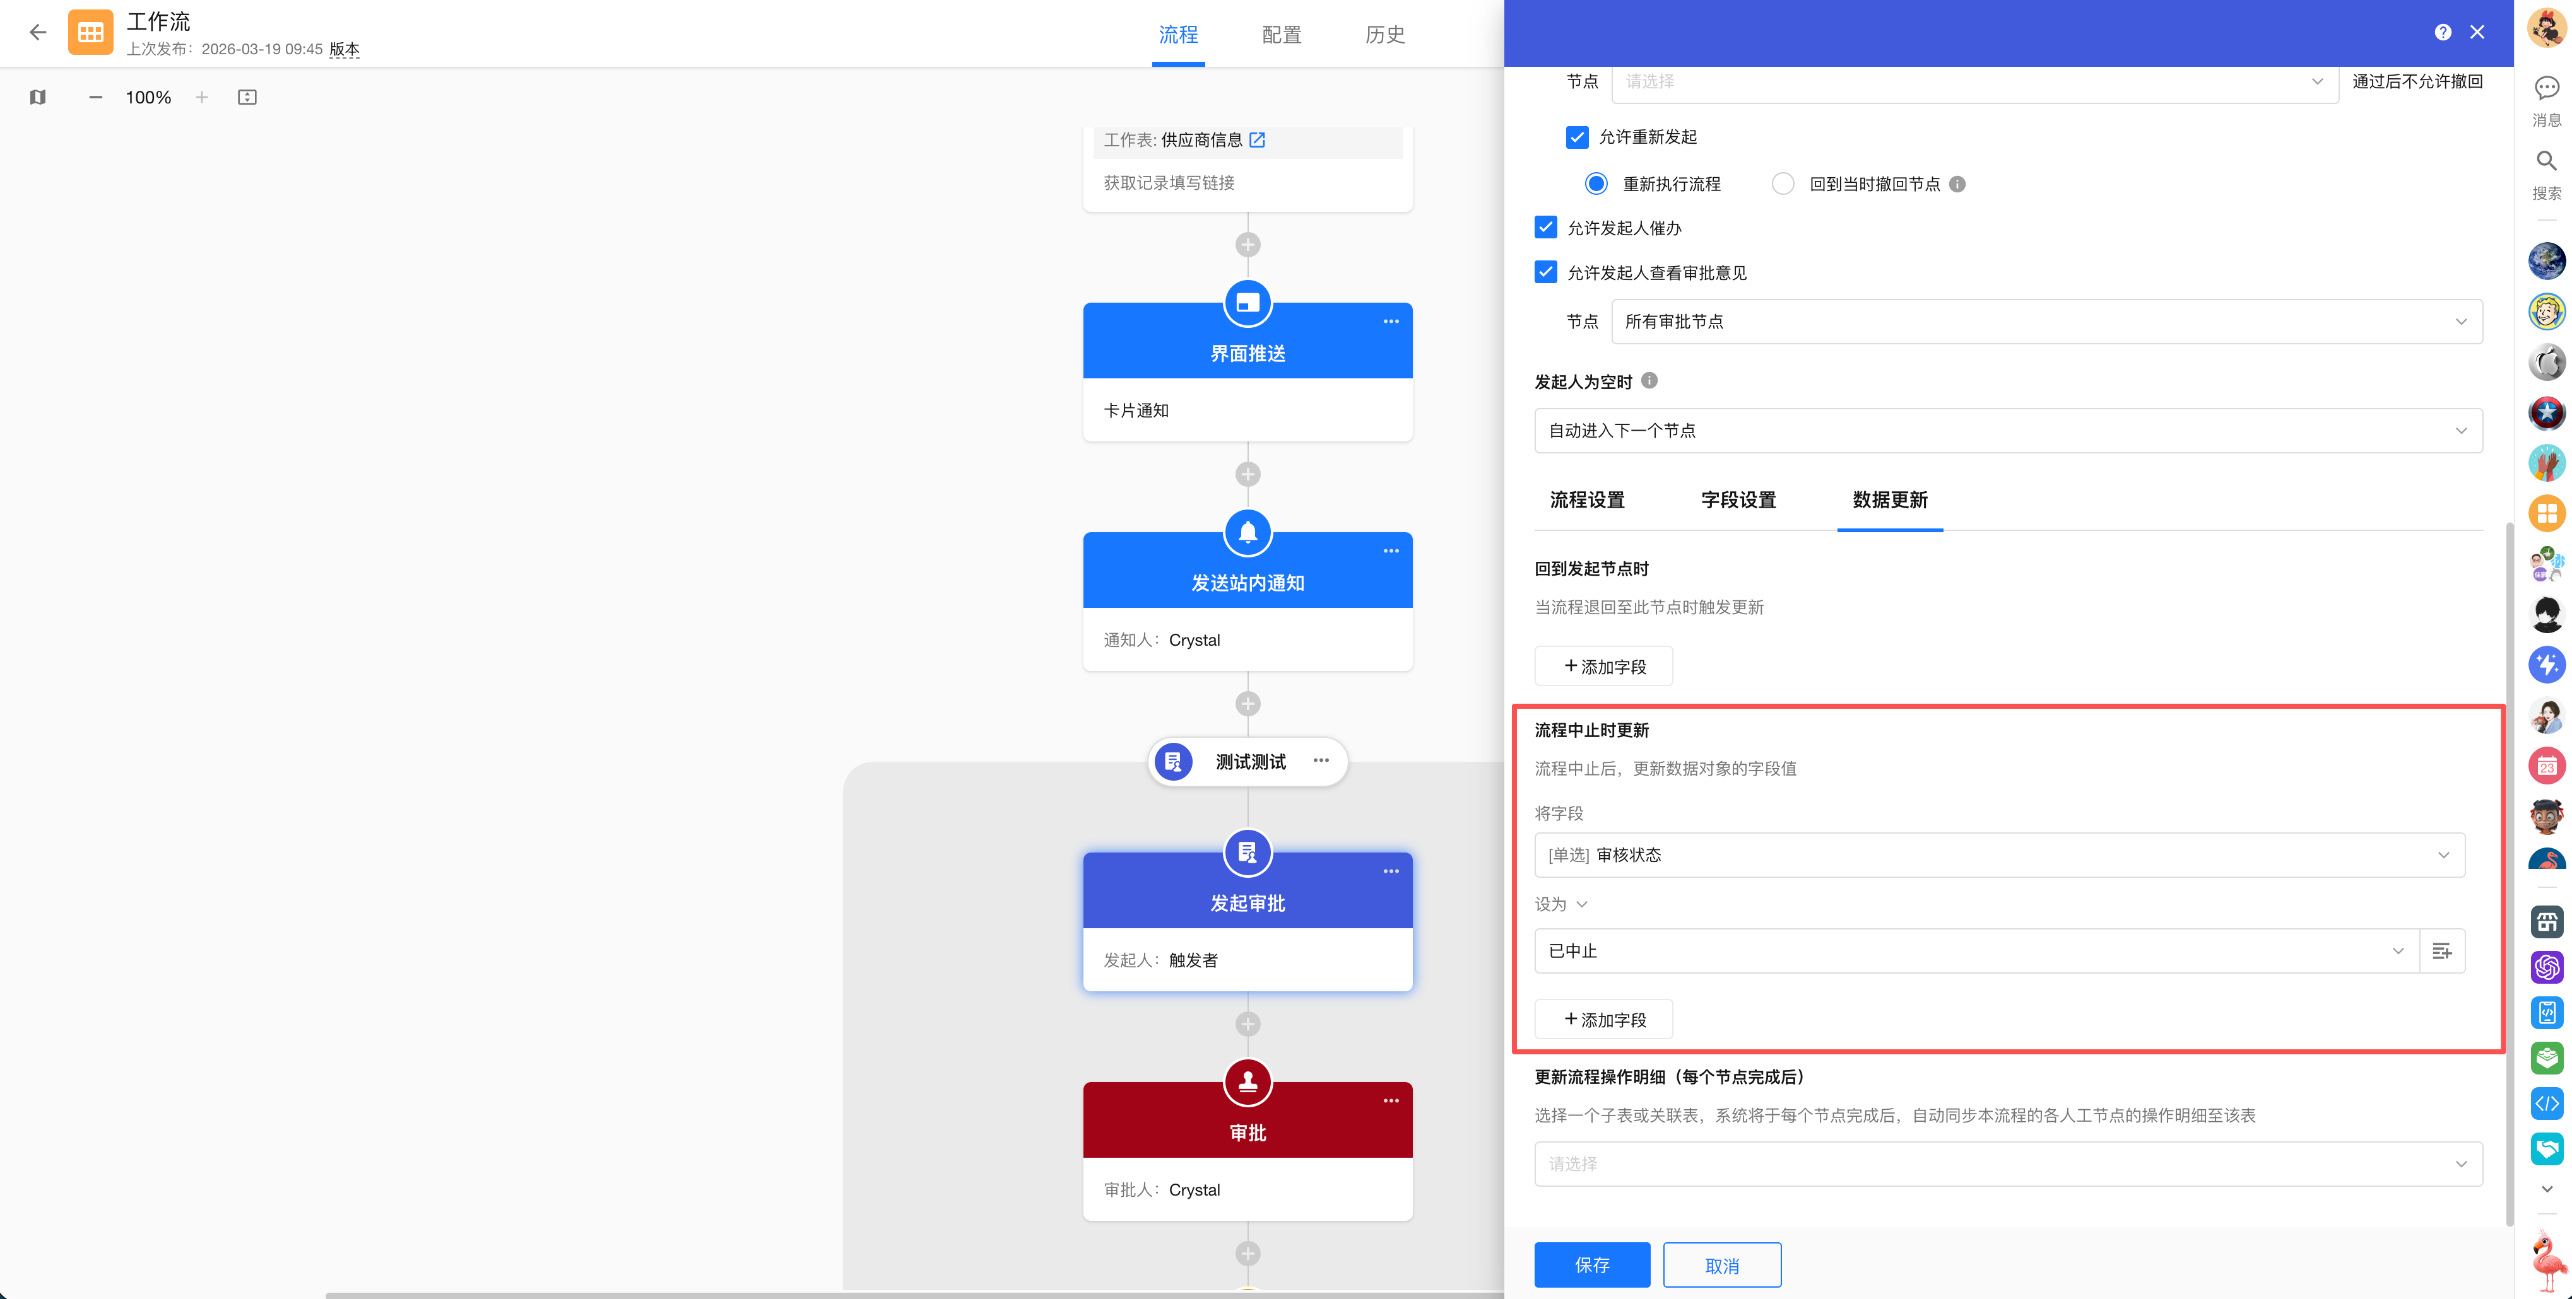
Task: Expand the 所有审批节点 dropdown
Action: click(2047, 321)
